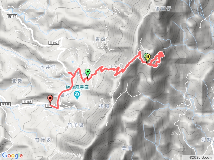The height and width of the screenshot is (160, 214).
Task: Click the 北勢 label on the left
Action: 17,81
